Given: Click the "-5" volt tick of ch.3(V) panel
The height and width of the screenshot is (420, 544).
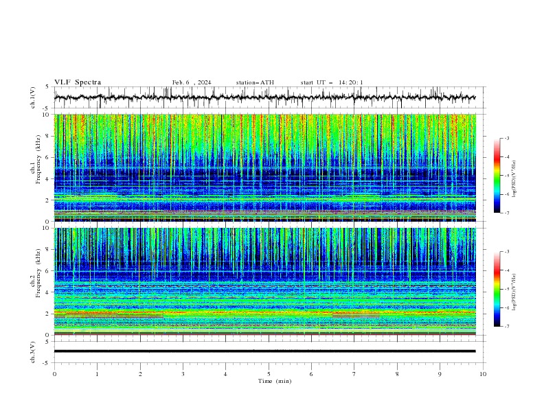Looking at the screenshot, I should (x=45, y=363).
